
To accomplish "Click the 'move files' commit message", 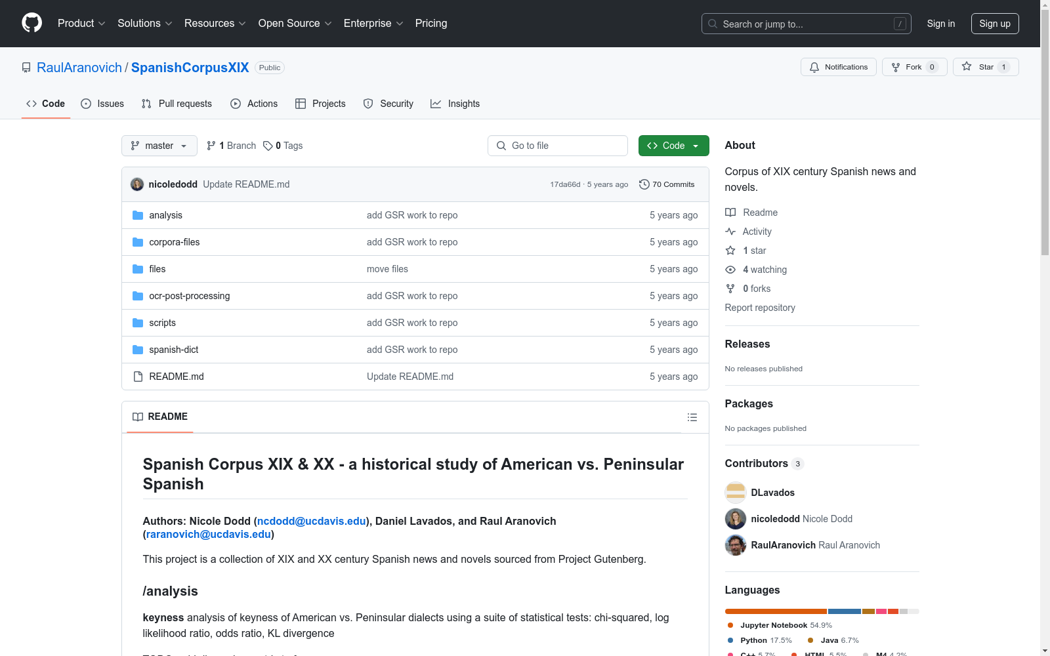I will [387, 269].
